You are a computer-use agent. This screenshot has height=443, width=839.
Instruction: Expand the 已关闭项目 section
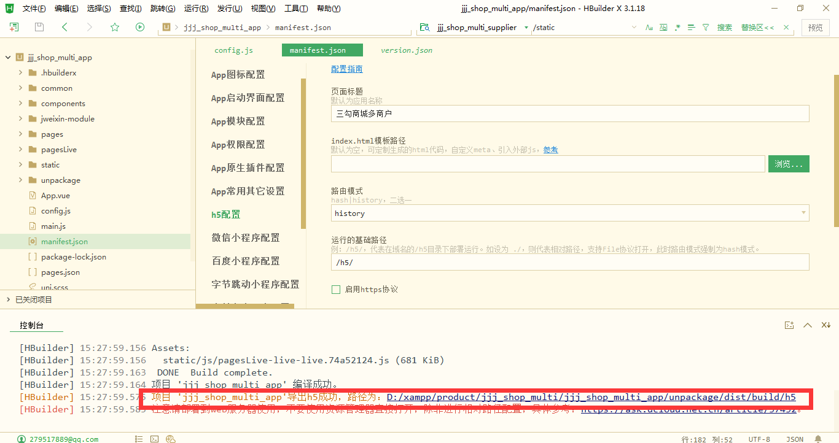tap(8, 299)
